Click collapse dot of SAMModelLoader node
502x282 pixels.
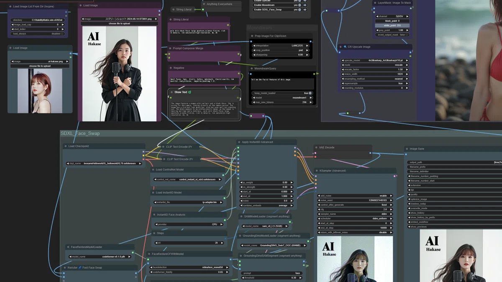pyautogui.click(x=241, y=217)
